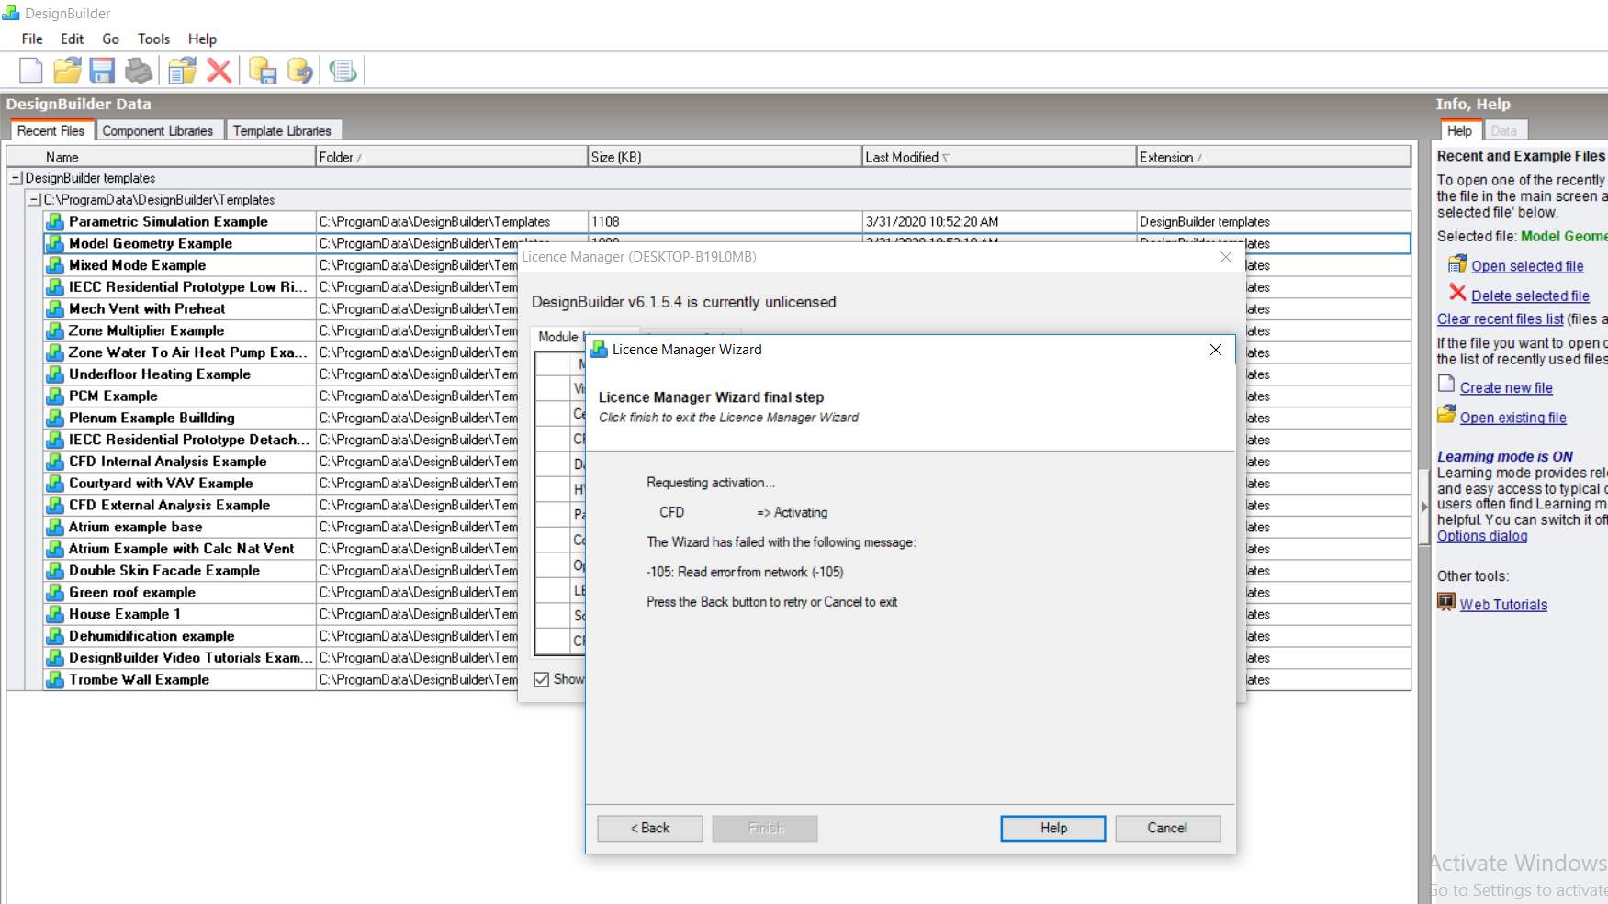Select the Courtyard with VAV Example row name
The width and height of the screenshot is (1608, 904).
click(x=161, y=484)
